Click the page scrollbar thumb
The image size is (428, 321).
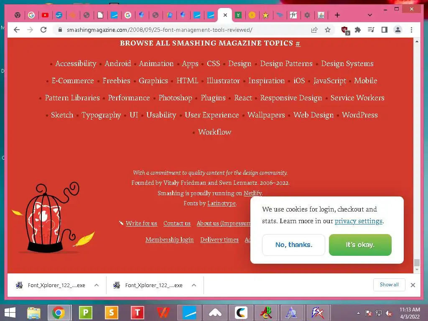[x=417, y=262]
